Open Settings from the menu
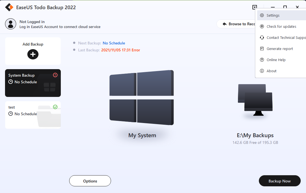The image size is (306, 193). click(x=281, y=15)
